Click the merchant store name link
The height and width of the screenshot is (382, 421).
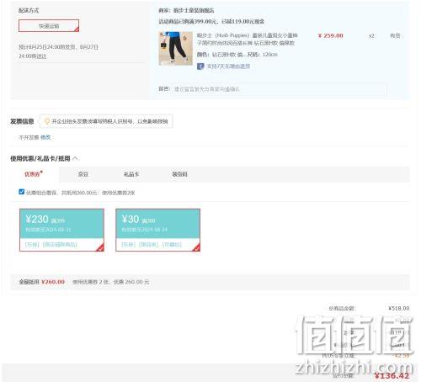coord(194,10)
